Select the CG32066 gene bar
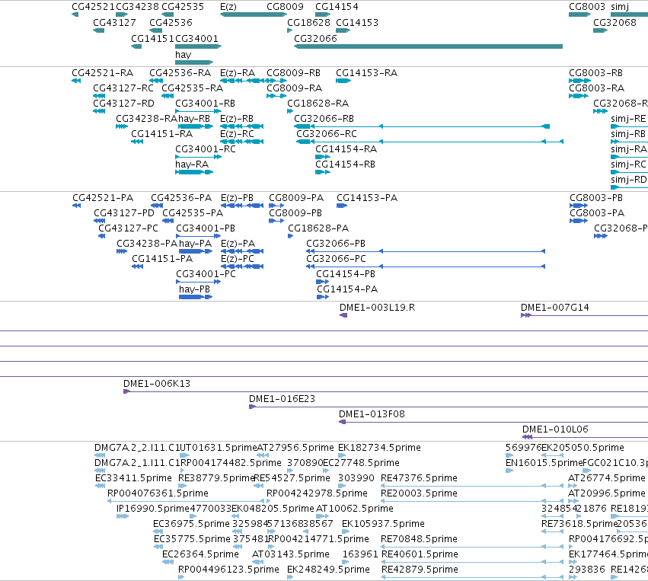This screenshot has width=648, height=581. (428, 46)
